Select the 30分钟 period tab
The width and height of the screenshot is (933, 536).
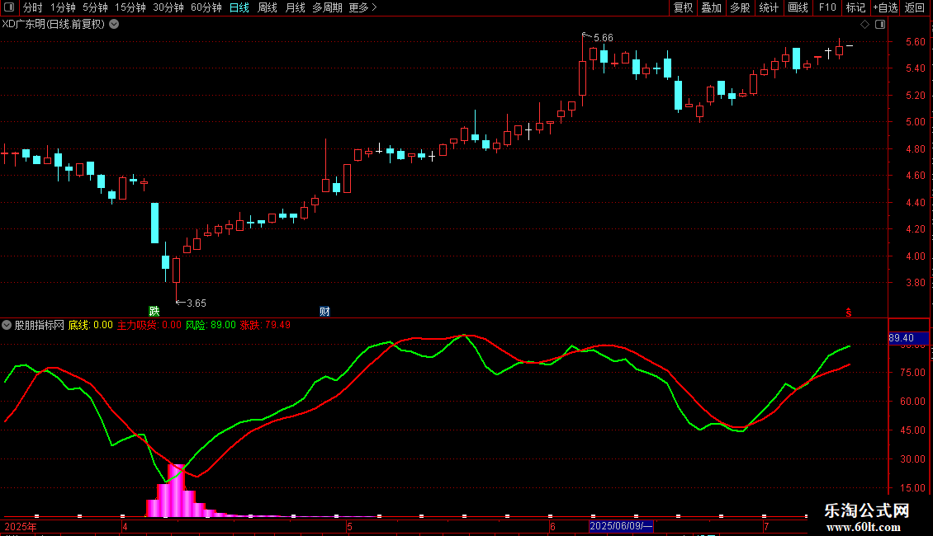click(168, 7)
